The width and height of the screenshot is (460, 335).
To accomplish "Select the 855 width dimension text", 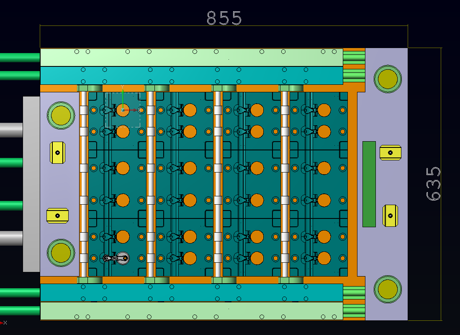I will (x=224, y=18).
